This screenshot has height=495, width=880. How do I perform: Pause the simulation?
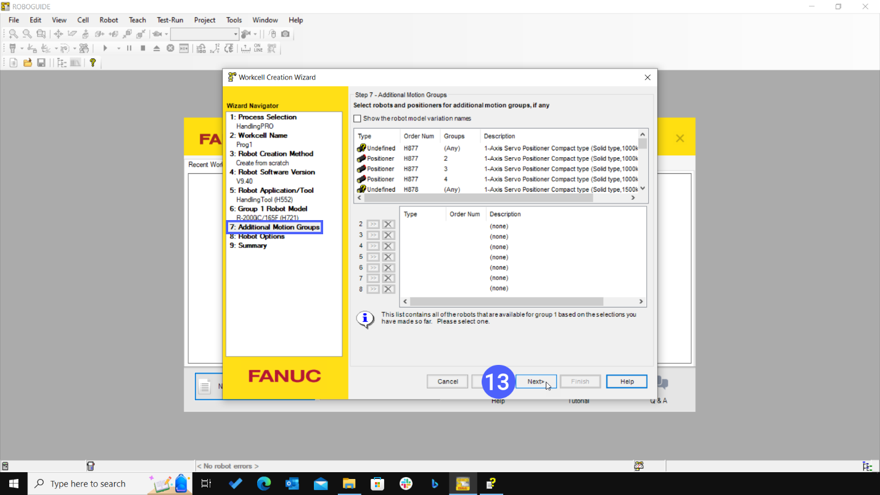pyautogui.click(x=129, y=48)
